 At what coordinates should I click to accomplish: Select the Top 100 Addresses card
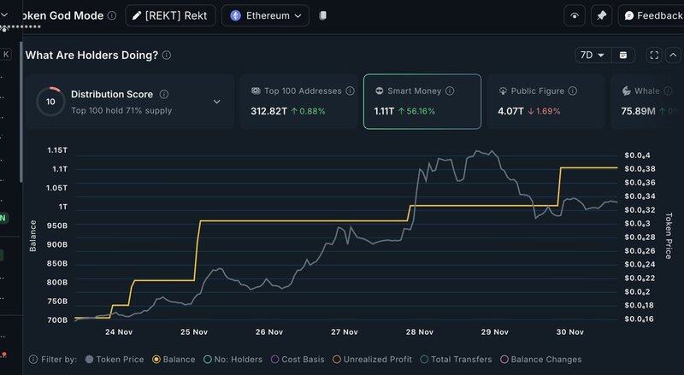296,101
